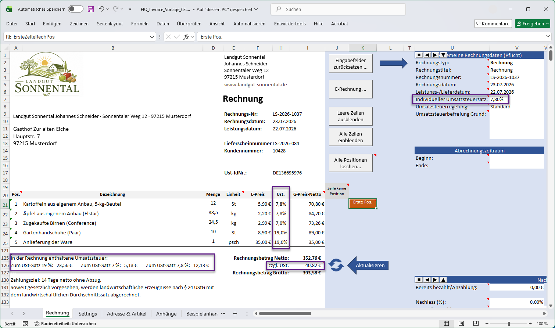Open the Customize Quick Access Toolbar icon
This screenshot has width=555, height=328.
pos(130,9)
